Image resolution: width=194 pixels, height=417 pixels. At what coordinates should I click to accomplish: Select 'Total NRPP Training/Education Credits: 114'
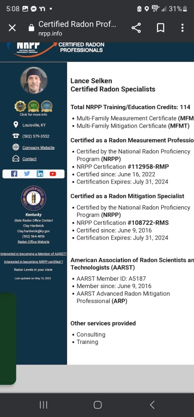(x=130, y=107)
